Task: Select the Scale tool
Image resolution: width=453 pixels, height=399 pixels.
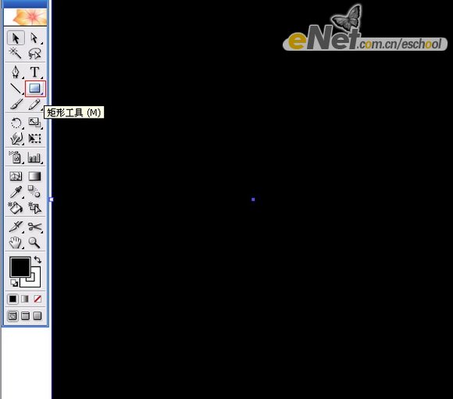Action: coord(34,123)
